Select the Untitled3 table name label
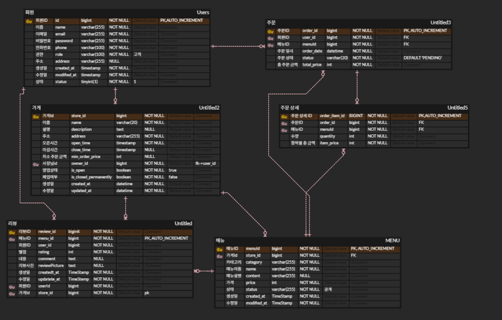Image resolution: width=502 pixels, height=320 pixels. (441, 22)
